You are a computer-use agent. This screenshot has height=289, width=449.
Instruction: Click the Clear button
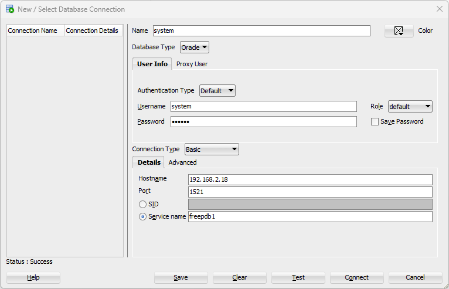pos(240,277)
